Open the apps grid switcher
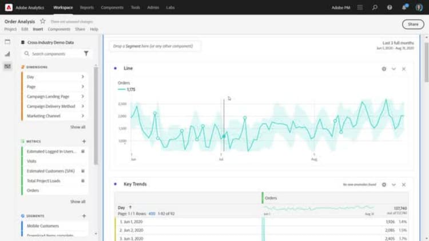The height and width of the screenshot is (241, 429). pos(360,7)
